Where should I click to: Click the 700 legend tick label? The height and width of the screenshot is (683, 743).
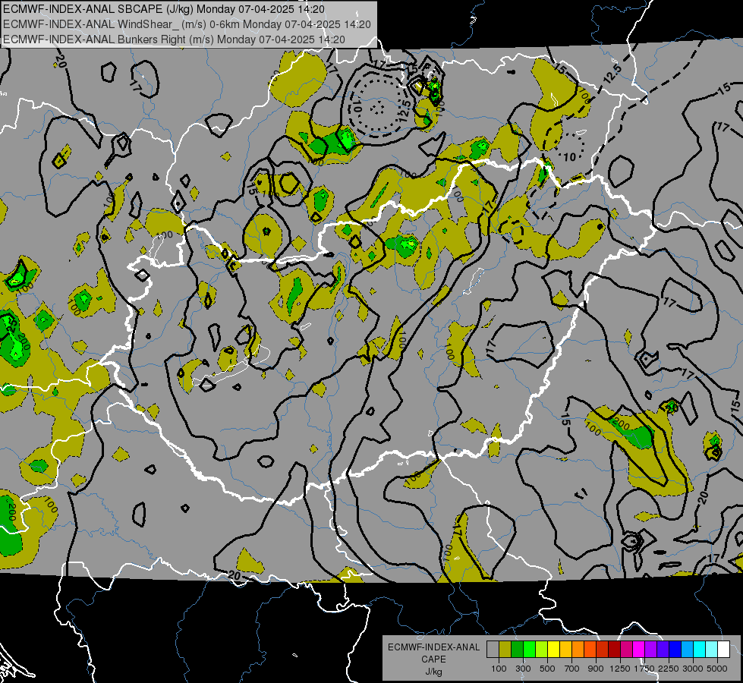pyautogui.click(x=572, y=669)
